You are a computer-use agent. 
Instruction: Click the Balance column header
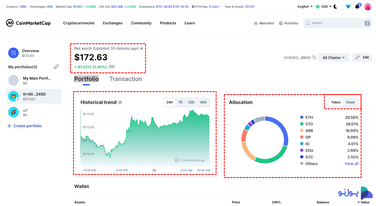click(323, 202)
